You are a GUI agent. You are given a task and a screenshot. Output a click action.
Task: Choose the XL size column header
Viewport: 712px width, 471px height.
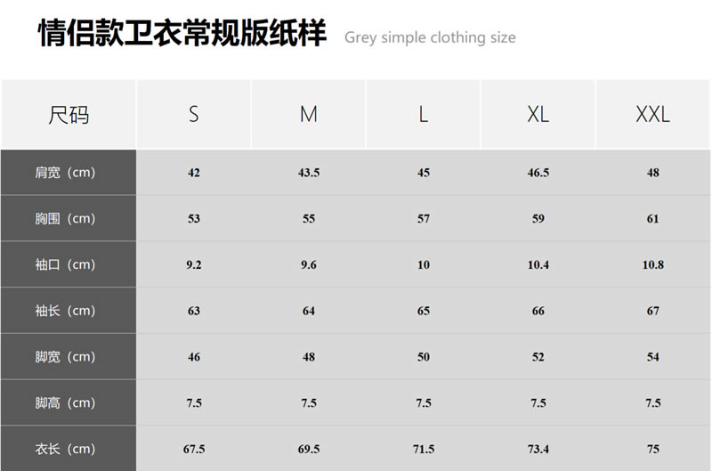(x=538, y=114)
